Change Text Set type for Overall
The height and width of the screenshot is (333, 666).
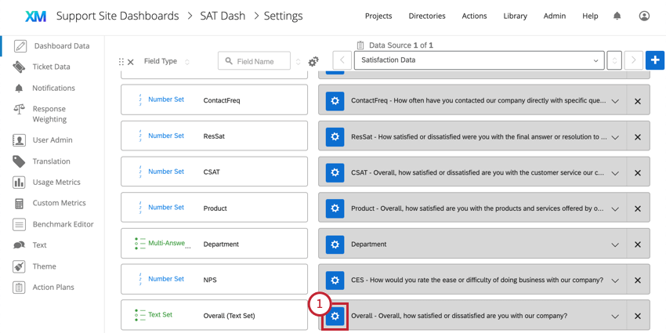click(160, 315)
